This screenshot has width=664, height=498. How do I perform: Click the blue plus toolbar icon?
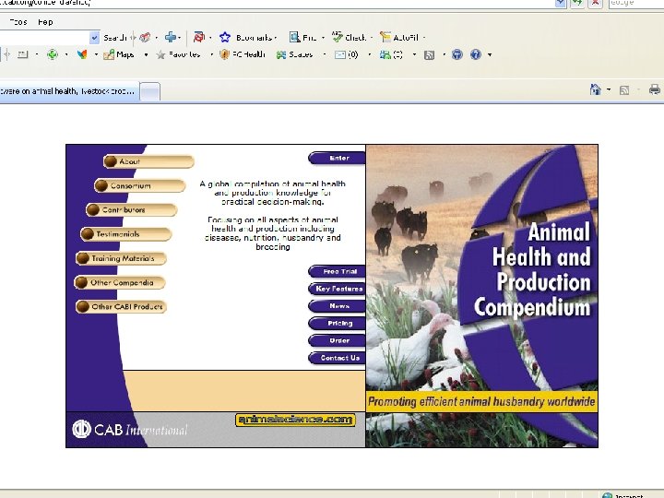click(x=171, y=37)
